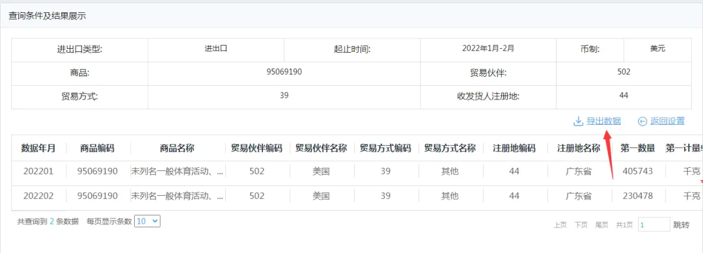Image resolution: width=703 pixels, height=253 pixels.
Task: Click the 导出数据 link
Action: (603, 121)
